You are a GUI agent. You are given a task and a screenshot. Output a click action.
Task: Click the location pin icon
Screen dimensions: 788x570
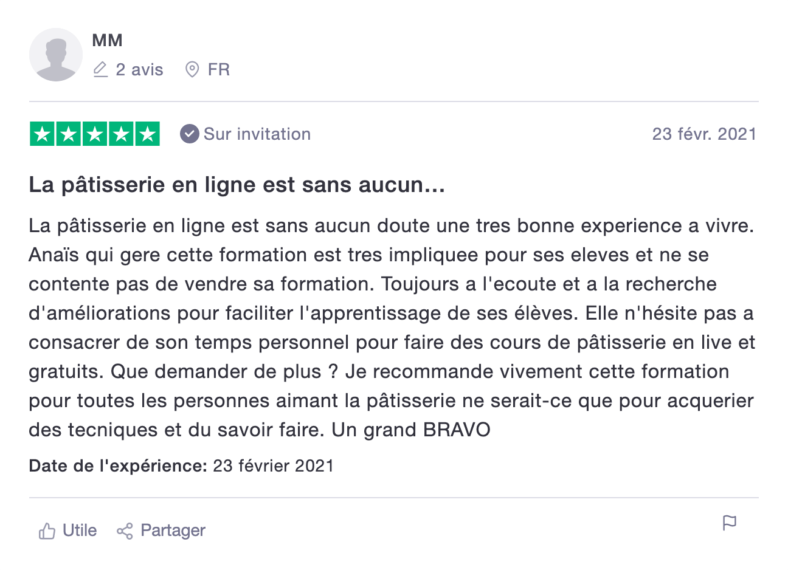(x=192, y=69)
